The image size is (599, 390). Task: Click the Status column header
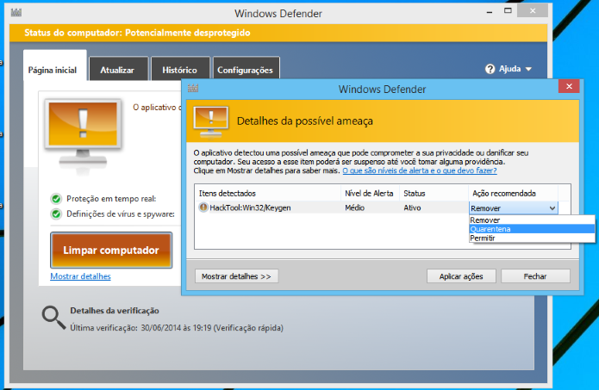434,193
